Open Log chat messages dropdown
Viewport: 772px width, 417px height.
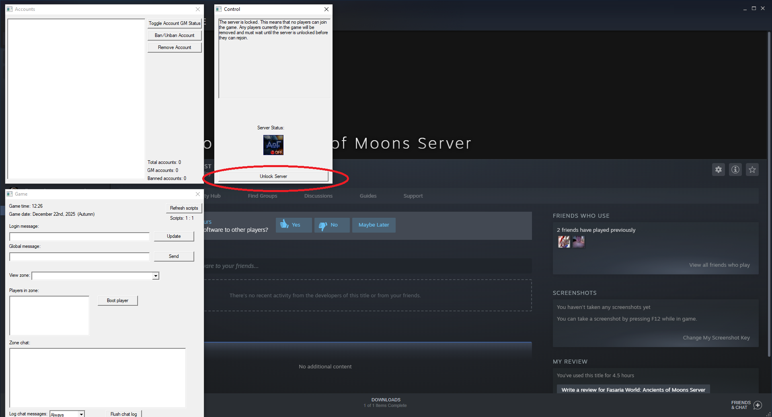81,414
